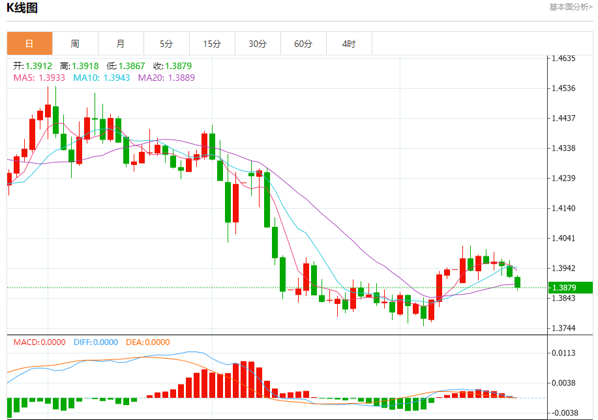Click the 1.4140 price axis label

click(x=563, y=208)
